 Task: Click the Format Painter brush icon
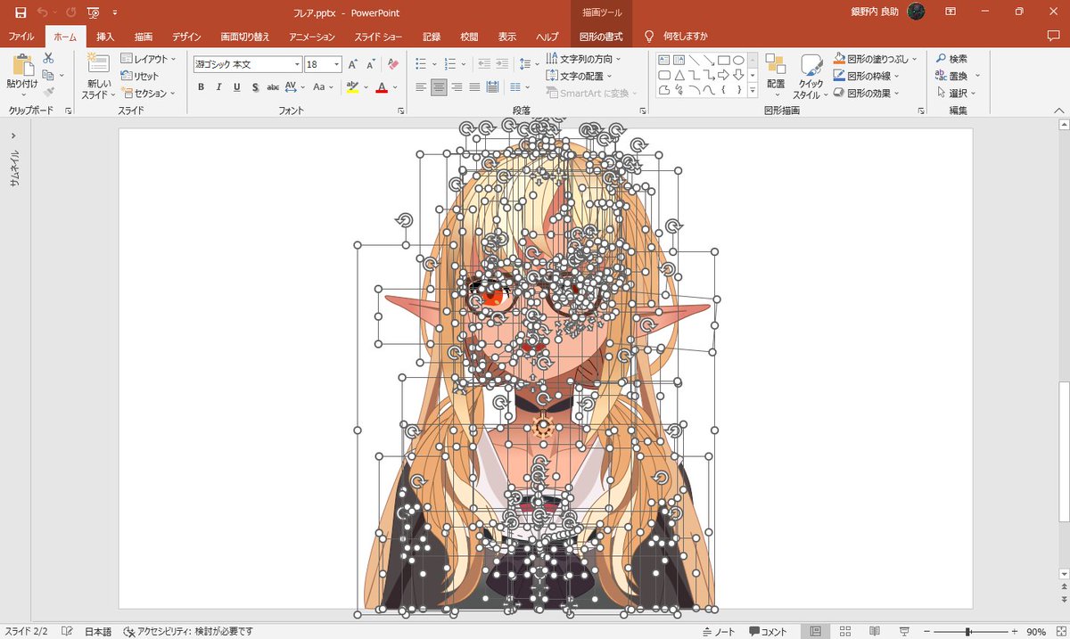pyautogui.click(x=48, y=92)
